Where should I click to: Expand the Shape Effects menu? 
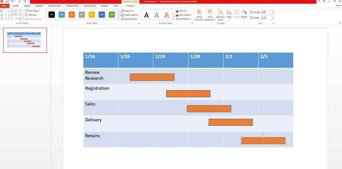coord(130,19)
